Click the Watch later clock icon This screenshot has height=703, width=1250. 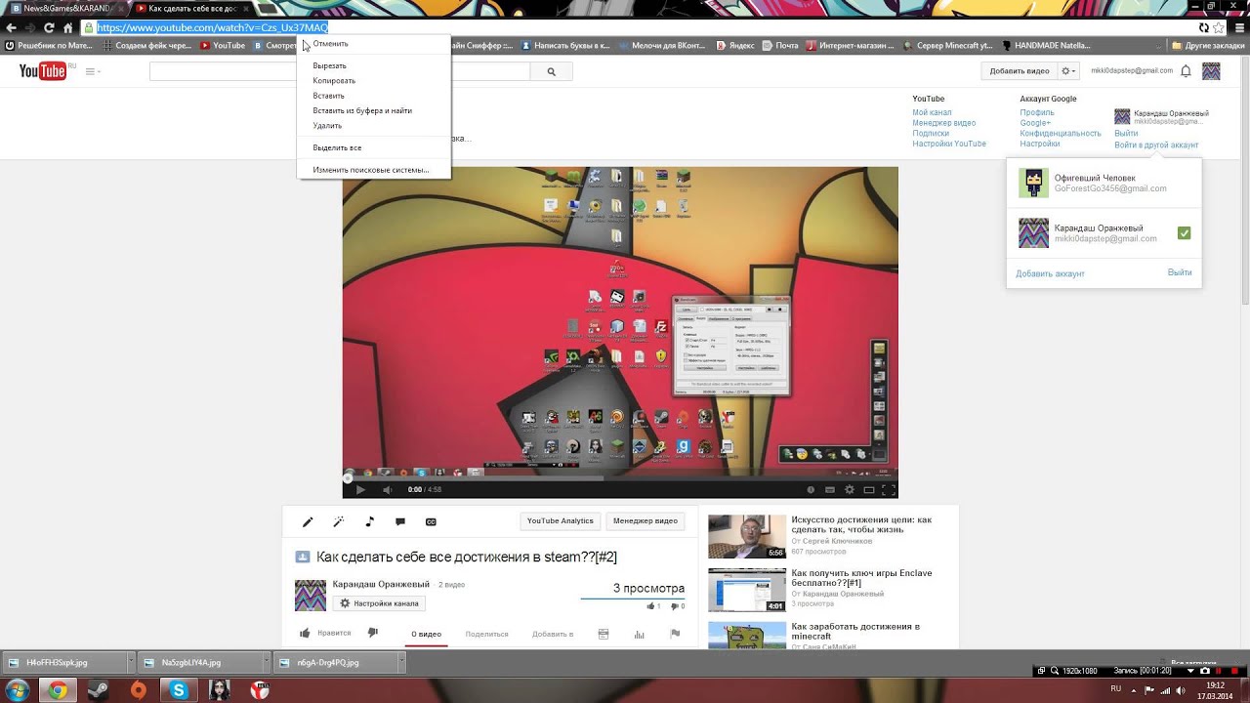pos(811,489)
